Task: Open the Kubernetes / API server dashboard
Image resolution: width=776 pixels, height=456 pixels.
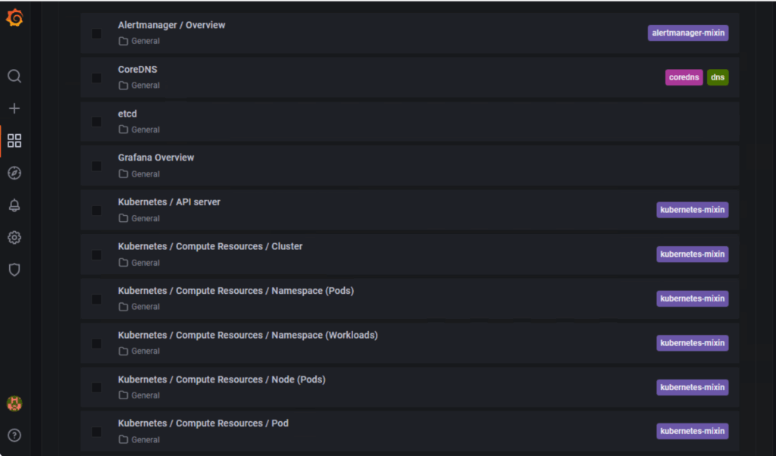Action: (x=169, y=202)
